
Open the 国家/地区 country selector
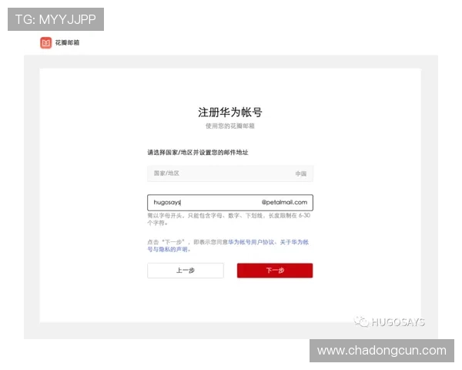(x=230, y=173)
